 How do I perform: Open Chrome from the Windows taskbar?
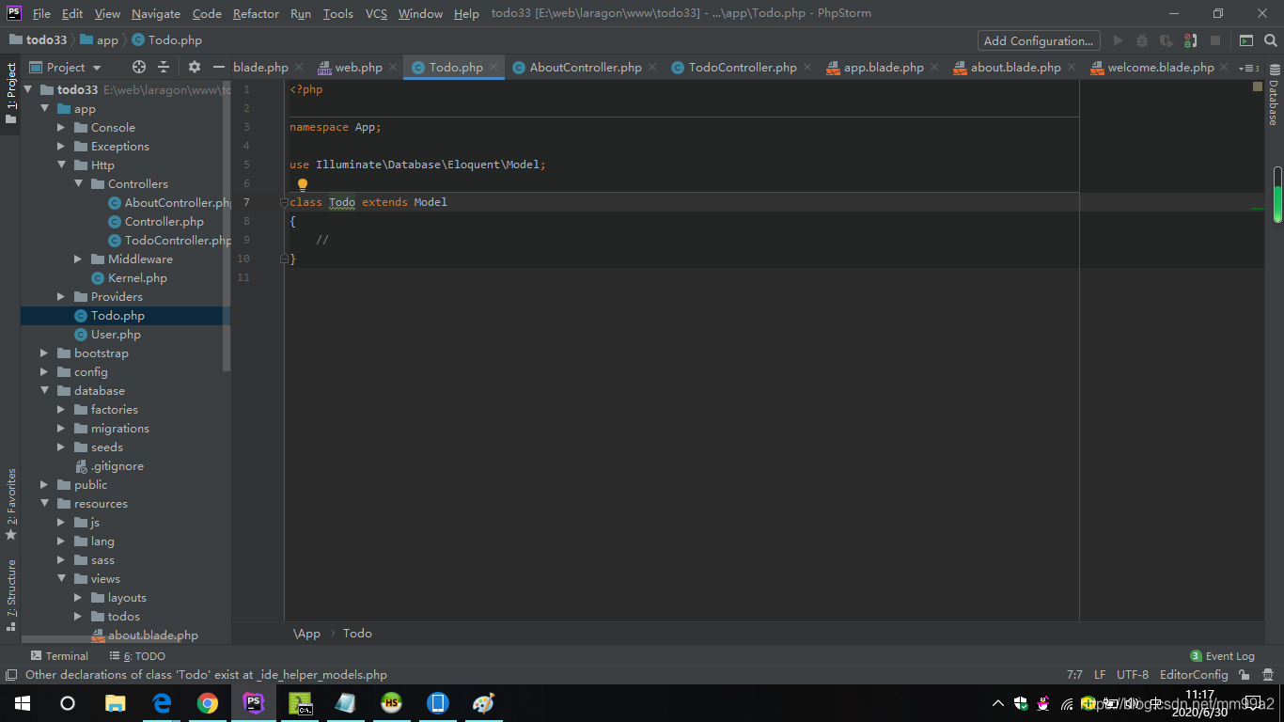click(208, 703)
